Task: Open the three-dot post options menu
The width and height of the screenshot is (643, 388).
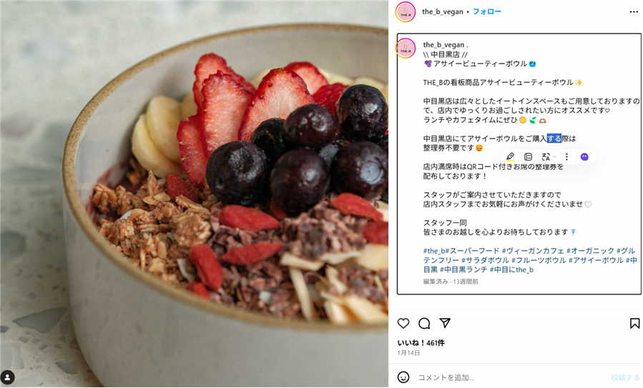Action: tap(634, 12)
